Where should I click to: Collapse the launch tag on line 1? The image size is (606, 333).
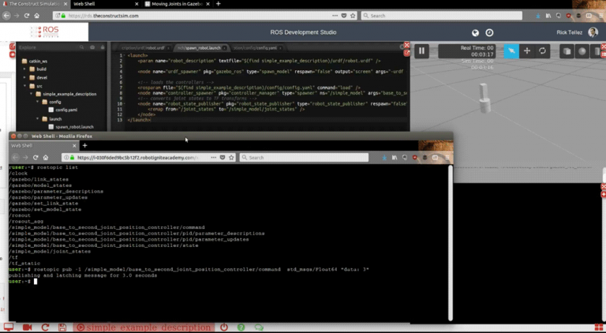[125, 55]
